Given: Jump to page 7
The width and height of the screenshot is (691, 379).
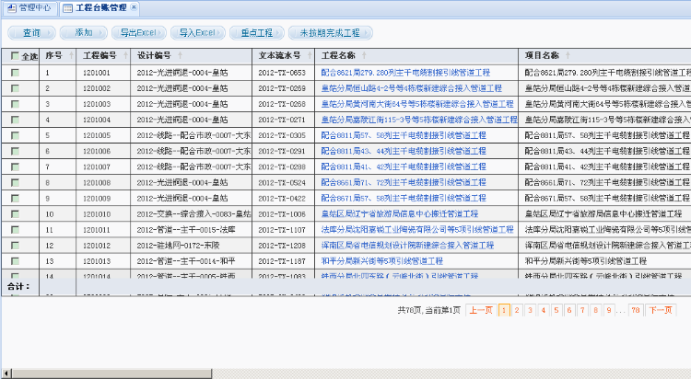Looking at the screenshot, I should point(582,310).
